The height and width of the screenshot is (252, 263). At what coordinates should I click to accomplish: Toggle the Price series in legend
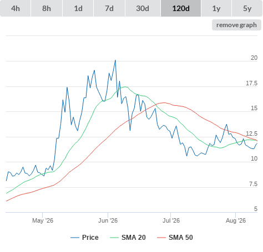(84, 238)
